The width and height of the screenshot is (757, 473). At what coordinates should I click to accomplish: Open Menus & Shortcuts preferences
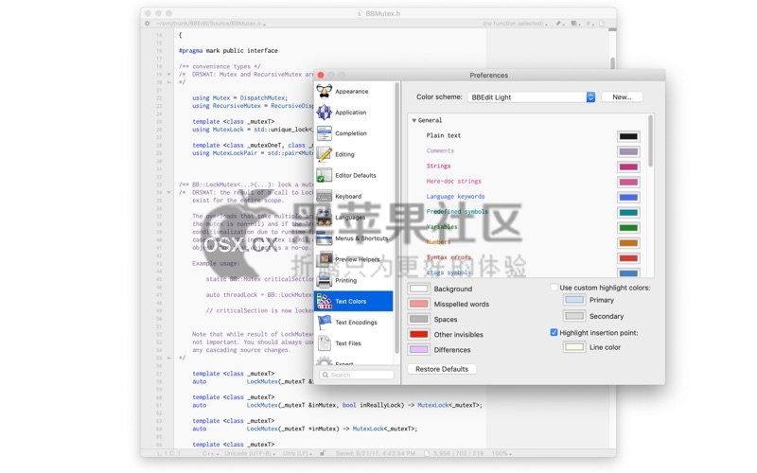(x=353, y=238)
